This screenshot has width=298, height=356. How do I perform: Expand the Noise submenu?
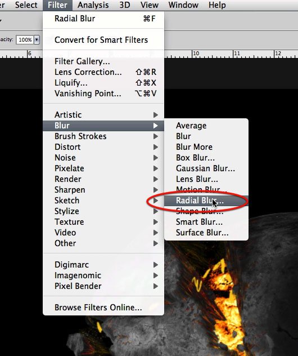[x=103, y=158]
